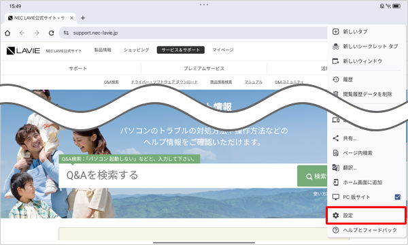This screenshot has height=245, width=408.
Task: Go back with the back arrow
Action: pos(22,33)
